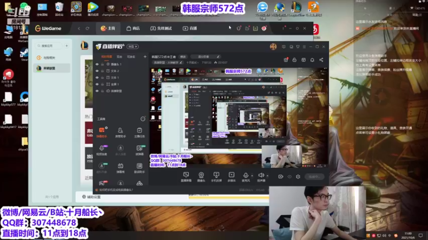Screen dimensions: 428x240
Task: Select the third scene tab 可改名
Action: 131,57
